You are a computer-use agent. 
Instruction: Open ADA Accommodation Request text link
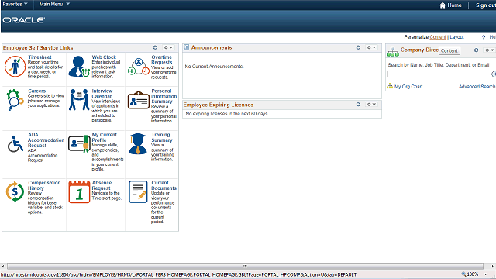coord(46,139)
